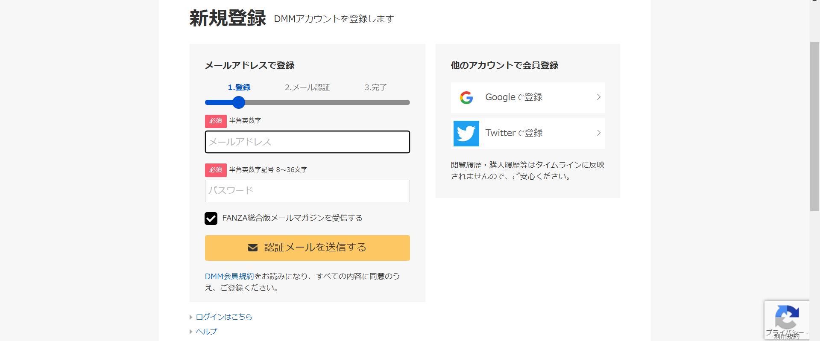The height and width of the screenshot is (341, 820).
Task: Open the DMM会員規約 link
Action: point(229,277)
